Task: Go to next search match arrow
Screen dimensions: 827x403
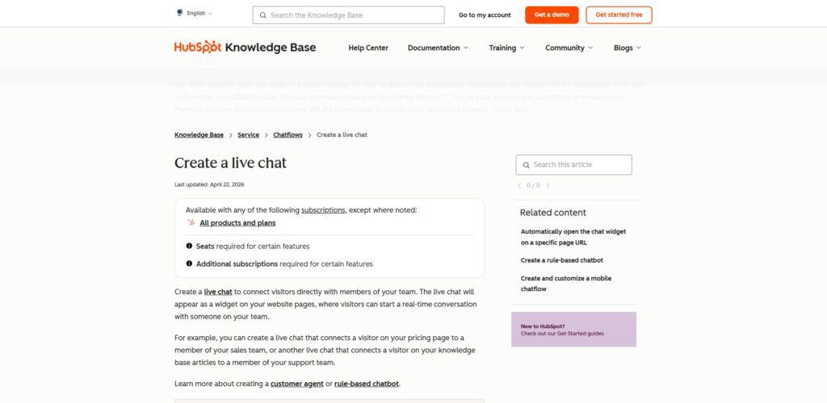Action: coord(548,185)
